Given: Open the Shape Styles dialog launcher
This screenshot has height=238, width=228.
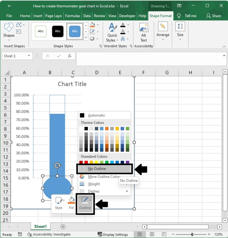Looking at the screenshot, I should click(101, 46).
